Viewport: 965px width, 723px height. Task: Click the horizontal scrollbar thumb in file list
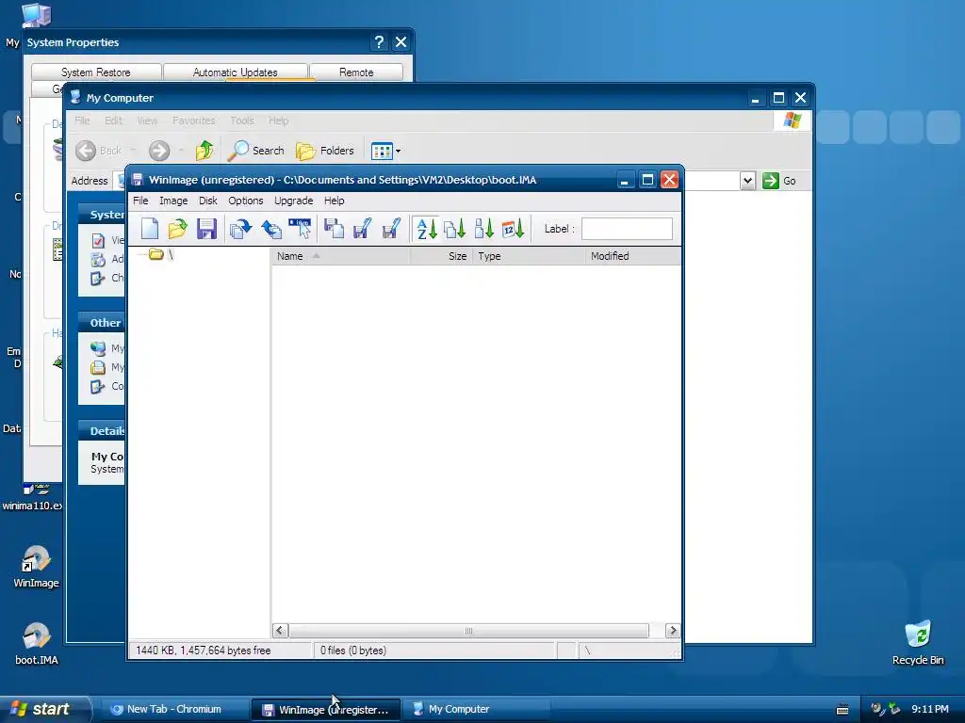tap(469, 631)
